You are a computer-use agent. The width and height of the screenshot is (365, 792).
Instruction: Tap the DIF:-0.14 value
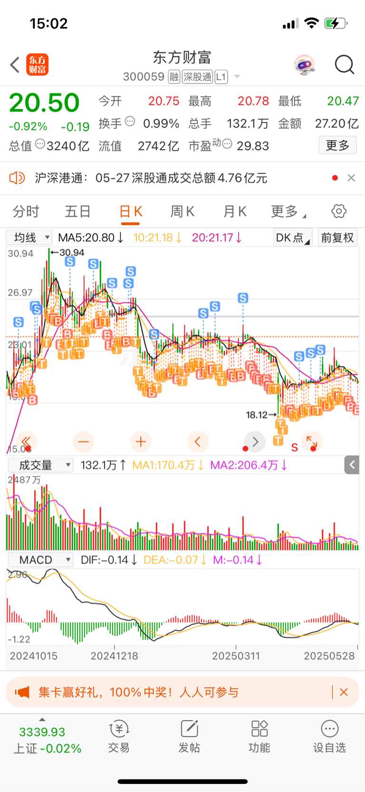[109, 560]
